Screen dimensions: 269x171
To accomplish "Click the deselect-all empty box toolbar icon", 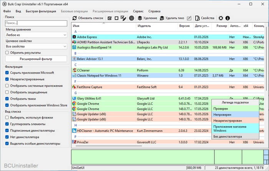I will point(116,18).
